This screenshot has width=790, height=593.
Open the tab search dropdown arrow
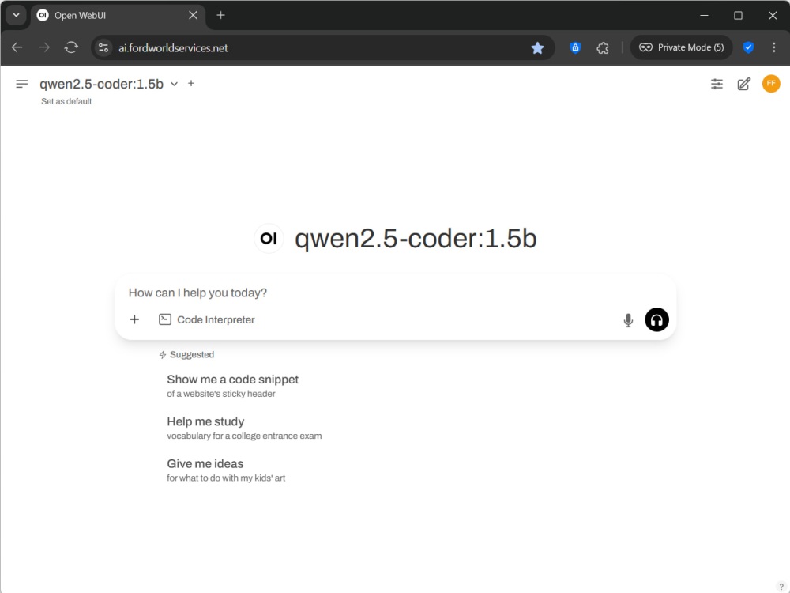[x=16, y=15]
